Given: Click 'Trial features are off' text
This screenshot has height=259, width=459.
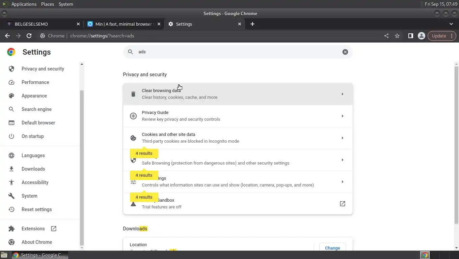Looking at the screenshot, I should (161, 207).
